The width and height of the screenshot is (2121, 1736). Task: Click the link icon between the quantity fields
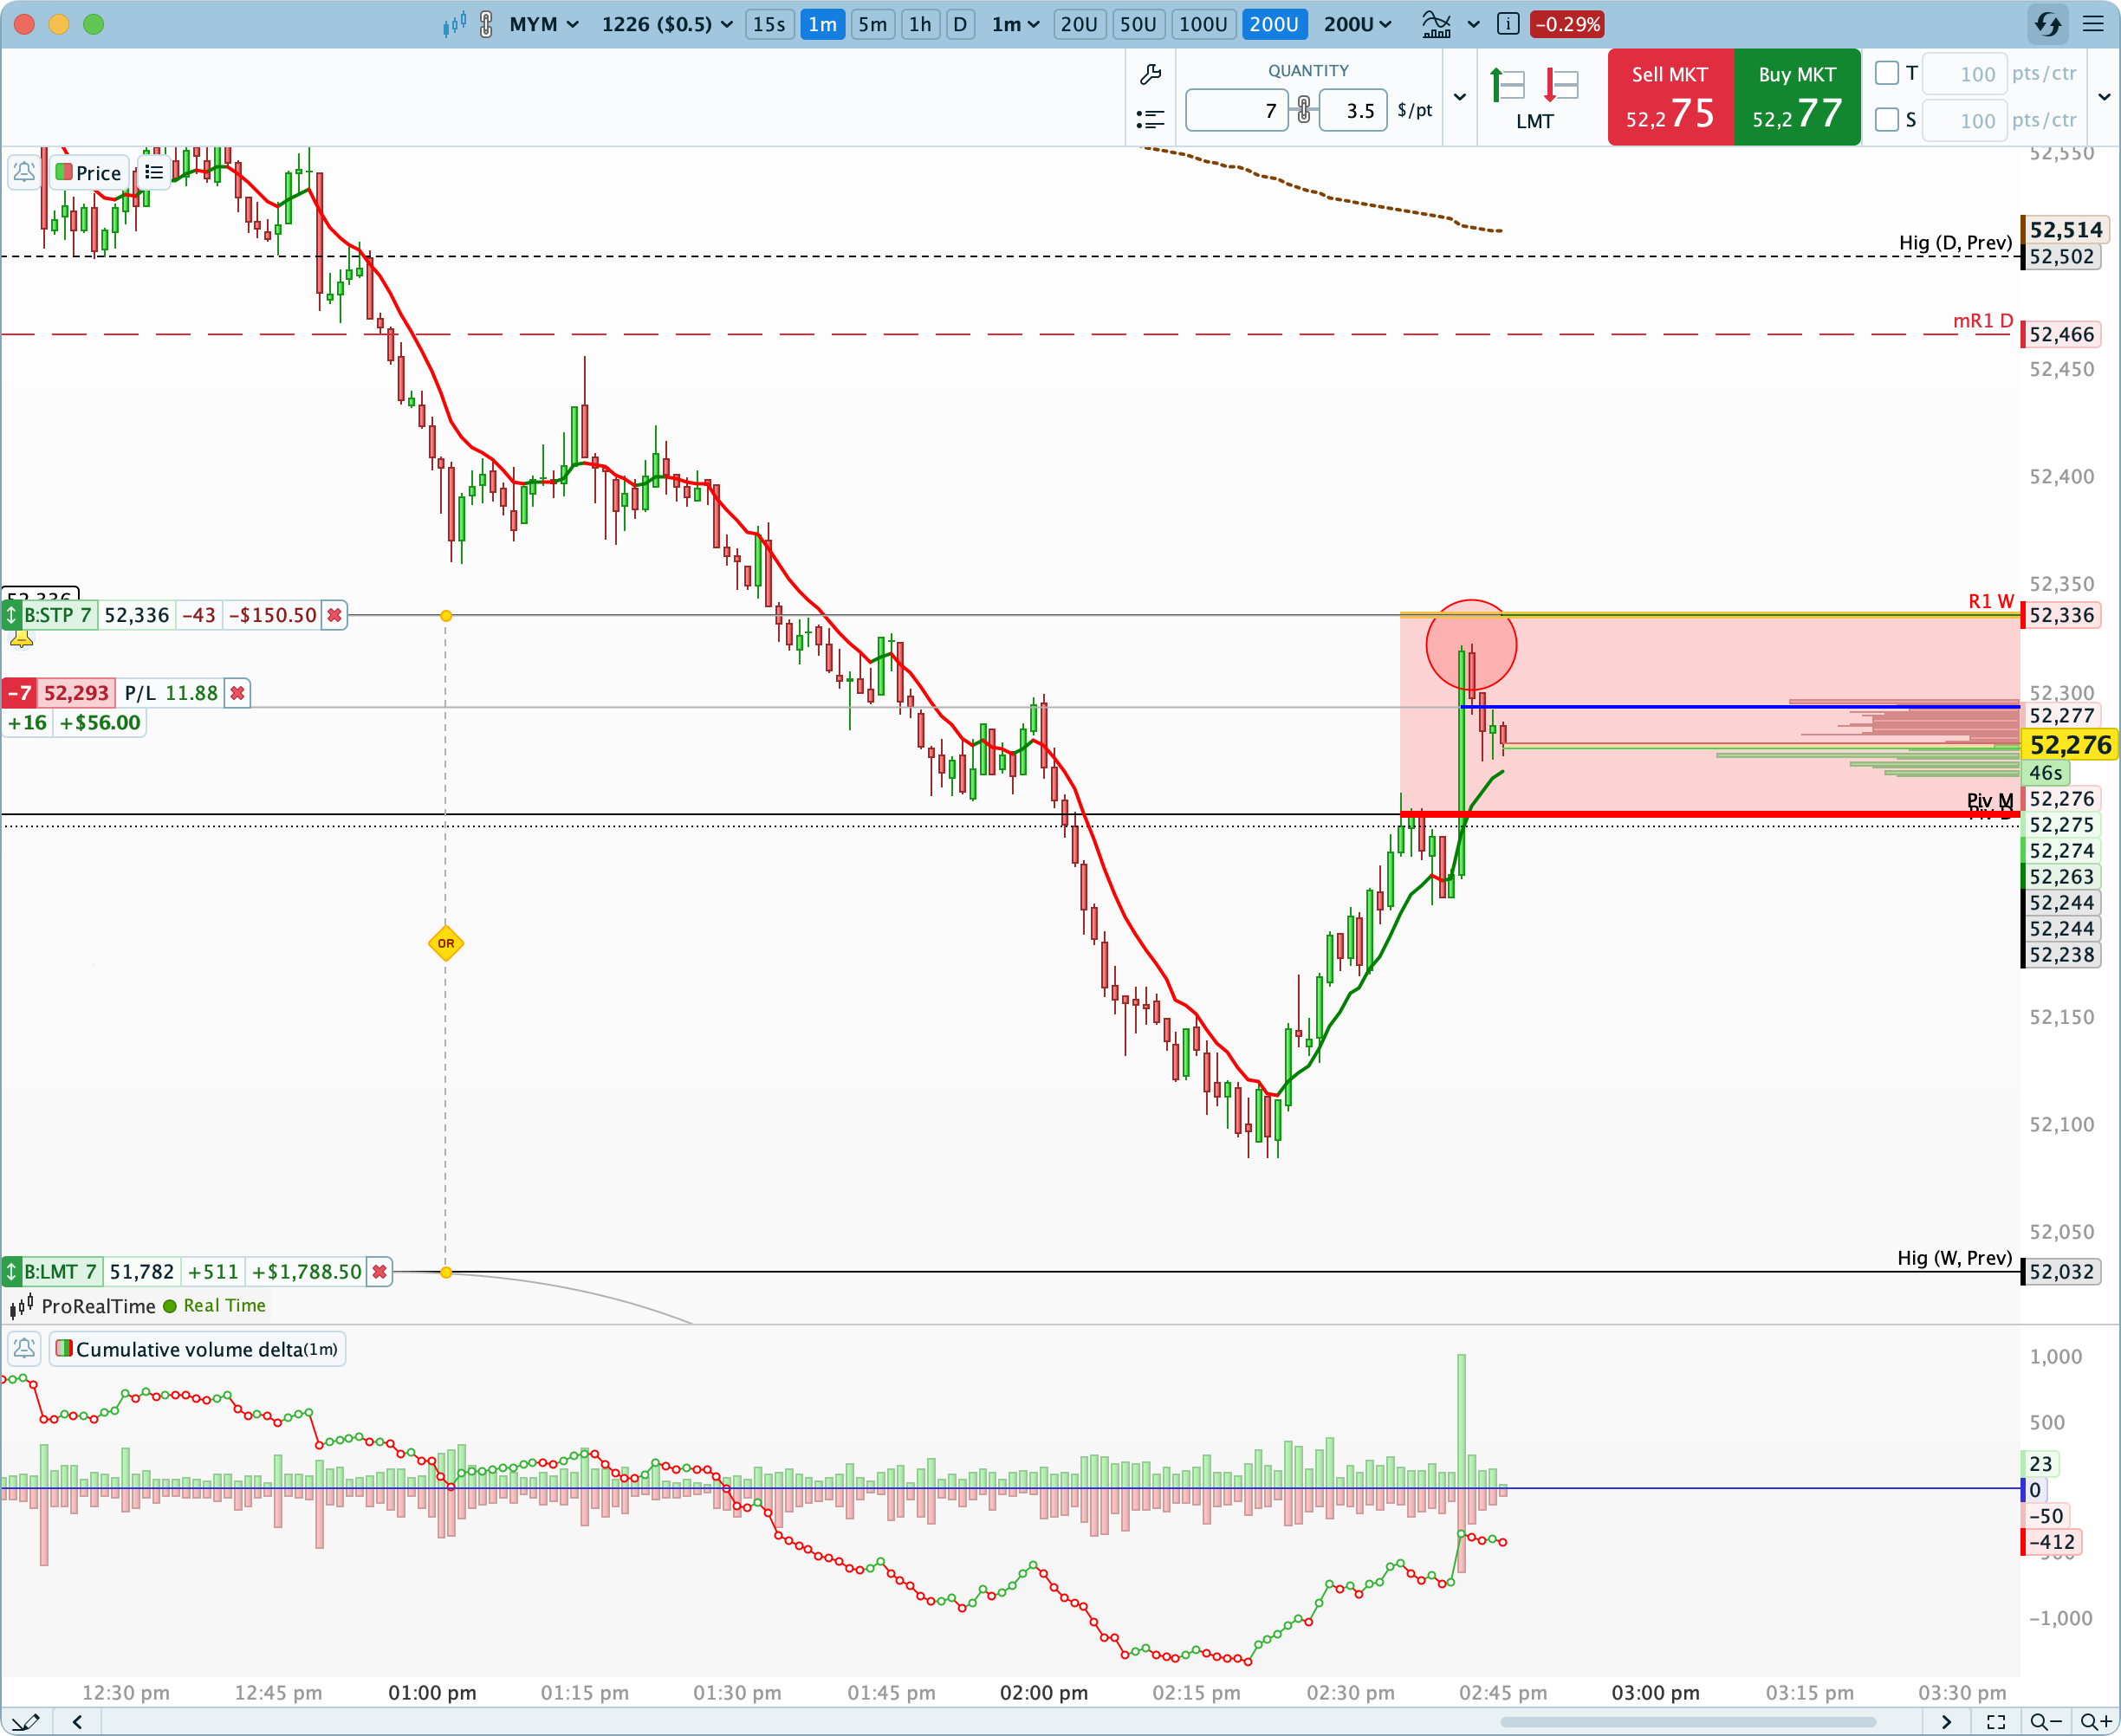pyautogui.click(x=1304, y=110)
